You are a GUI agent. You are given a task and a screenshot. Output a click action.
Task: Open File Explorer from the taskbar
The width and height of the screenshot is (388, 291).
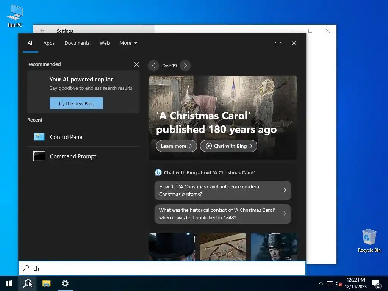[x=46, y=283]
